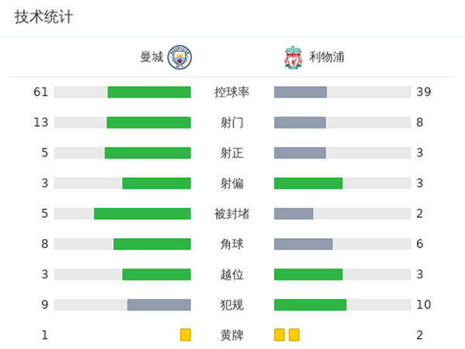Click Manchester City's 射正 green bar
The width and height of the screenshot is (465, 349).
pyautogui.click(x=147, y=153)
